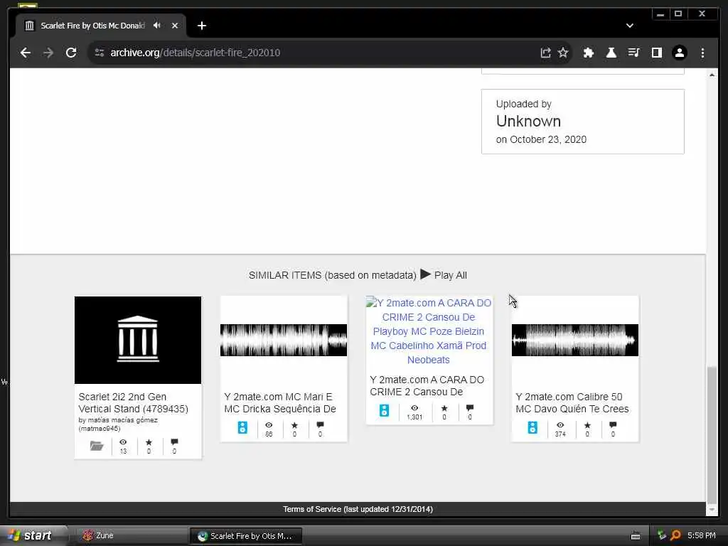Viewport: 728px width, 546px height.
Task: Open Calibre 50 MC Davo waveform thumbnail
Action: [574, 340]
